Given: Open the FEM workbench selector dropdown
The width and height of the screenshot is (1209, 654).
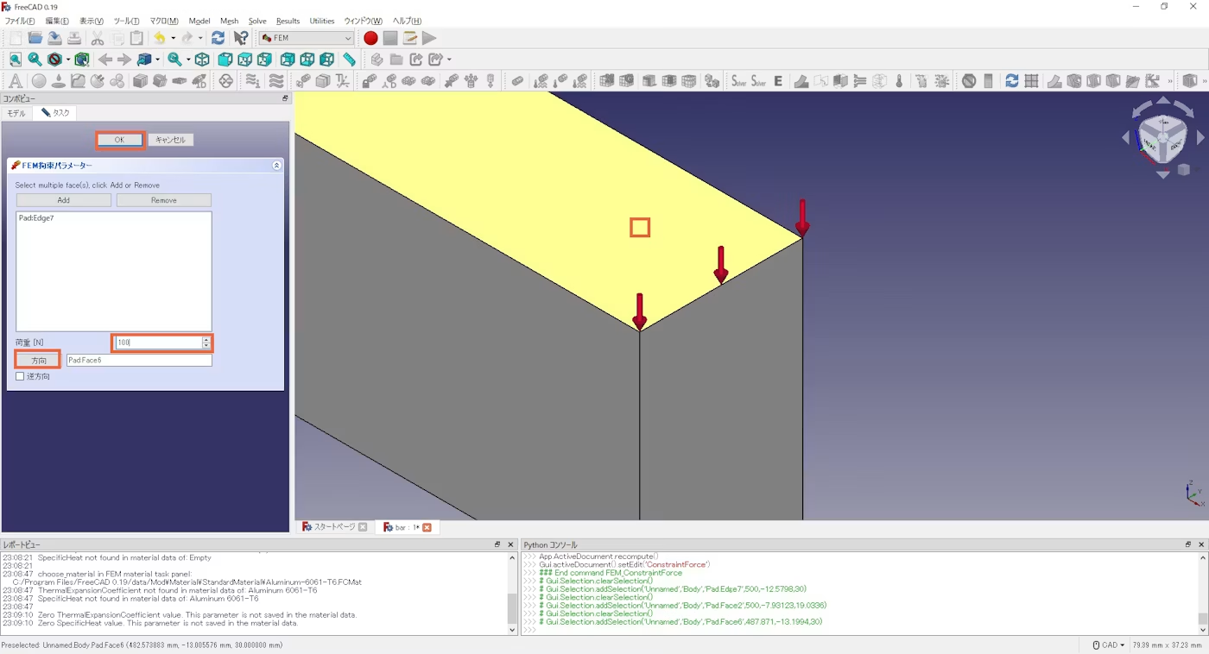Looking at the screenshot, I should [307, 38].
